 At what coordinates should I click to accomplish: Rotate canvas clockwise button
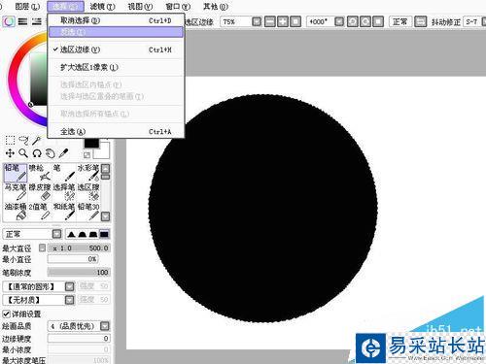(x=365, y=21)
